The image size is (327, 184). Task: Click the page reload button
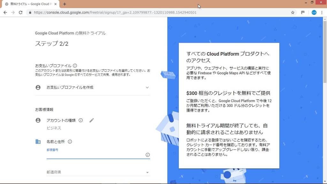(20, 12)
